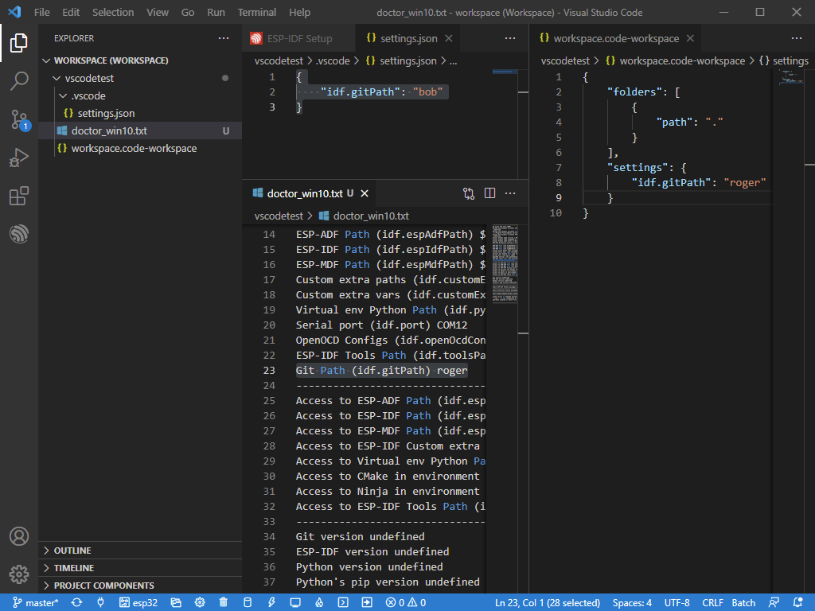Open the Terminal menu
Image resolution: width=815 pixels, height=611 pixels.
pos(256,12)
